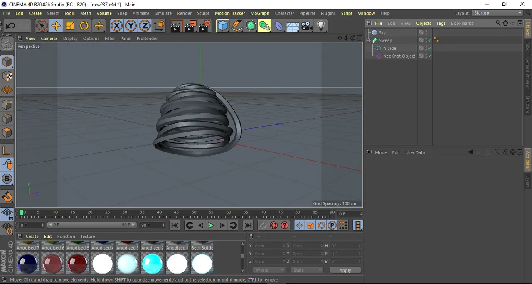Toggle Autokeying red circle button
532x284 pixels.
click(x=273, y=225)
